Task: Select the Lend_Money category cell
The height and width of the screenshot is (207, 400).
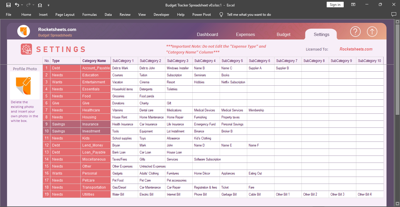Action: (x=96, y=145)
